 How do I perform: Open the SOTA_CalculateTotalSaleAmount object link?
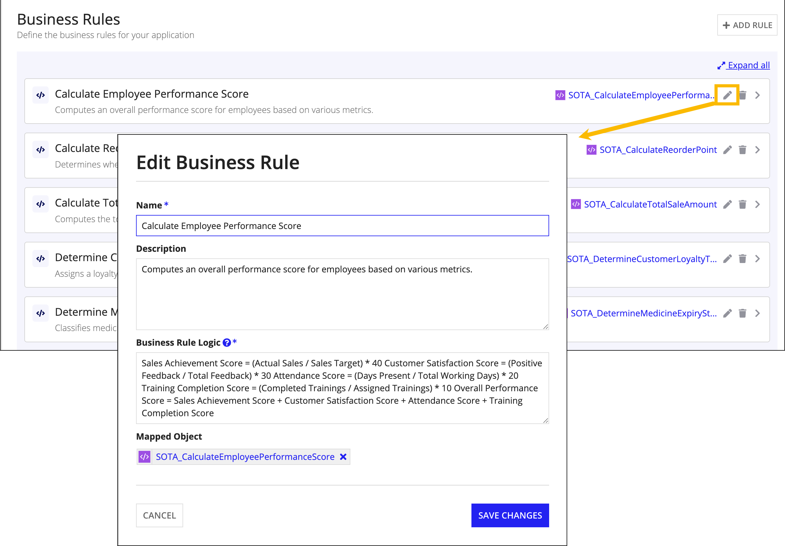pyautogui.click(x=650, y=204)
